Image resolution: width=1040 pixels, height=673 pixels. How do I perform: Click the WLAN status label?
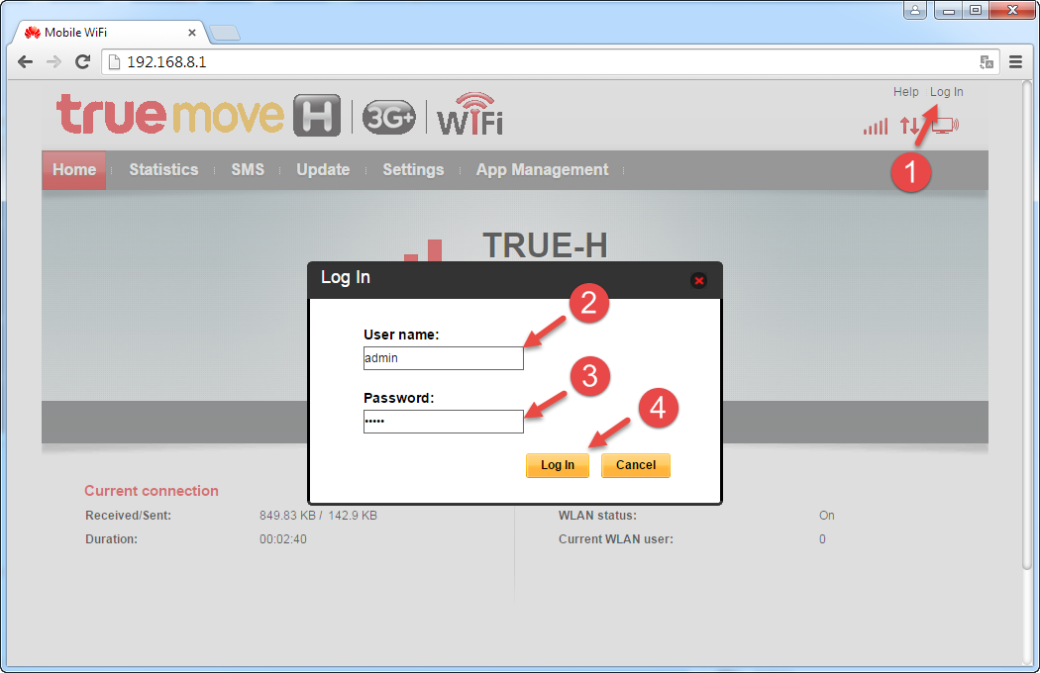597,516
